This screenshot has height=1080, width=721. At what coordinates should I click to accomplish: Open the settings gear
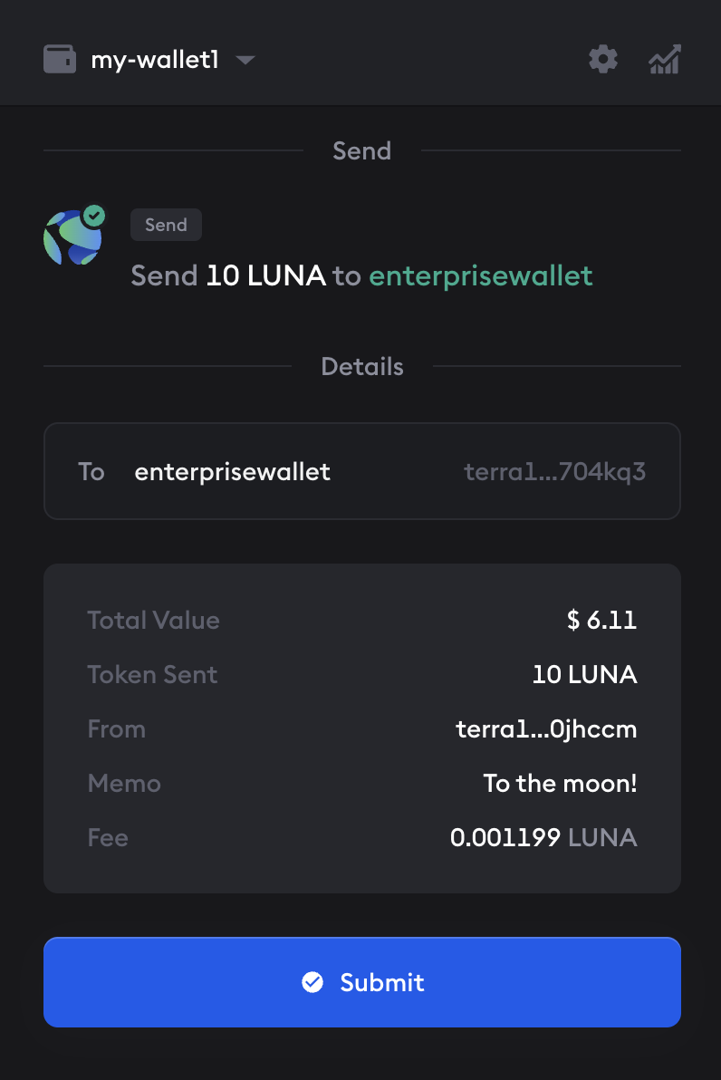coord(603,61)
